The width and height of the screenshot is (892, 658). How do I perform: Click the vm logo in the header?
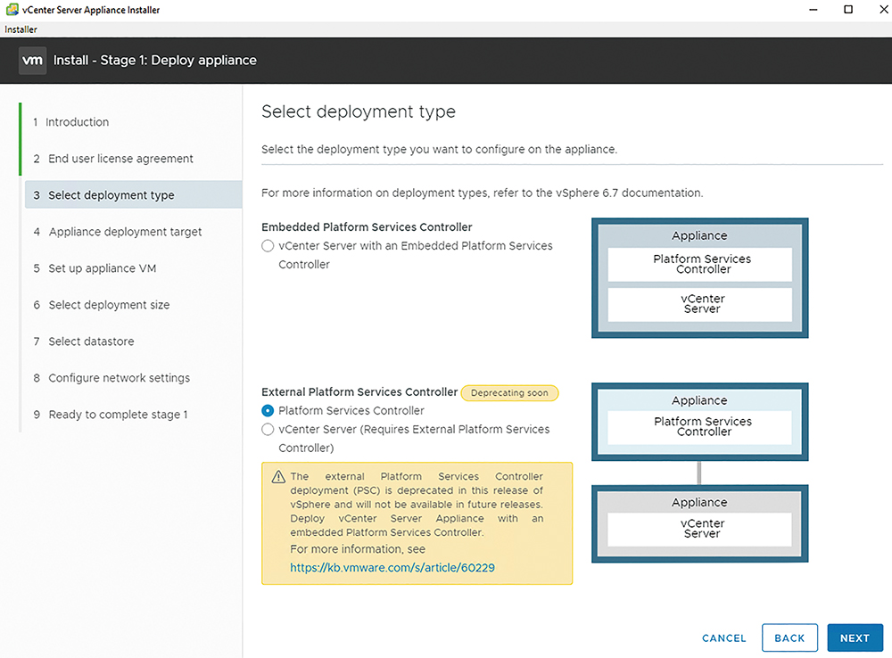click(x=32, y=61)
